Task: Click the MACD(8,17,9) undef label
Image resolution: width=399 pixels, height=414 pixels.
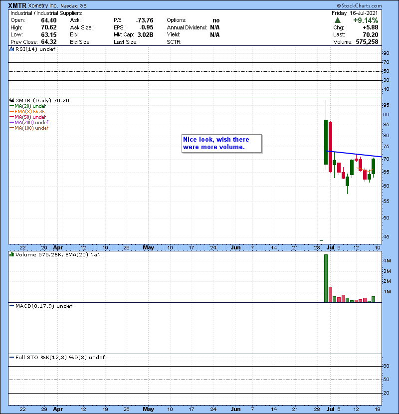Action: 44,306
